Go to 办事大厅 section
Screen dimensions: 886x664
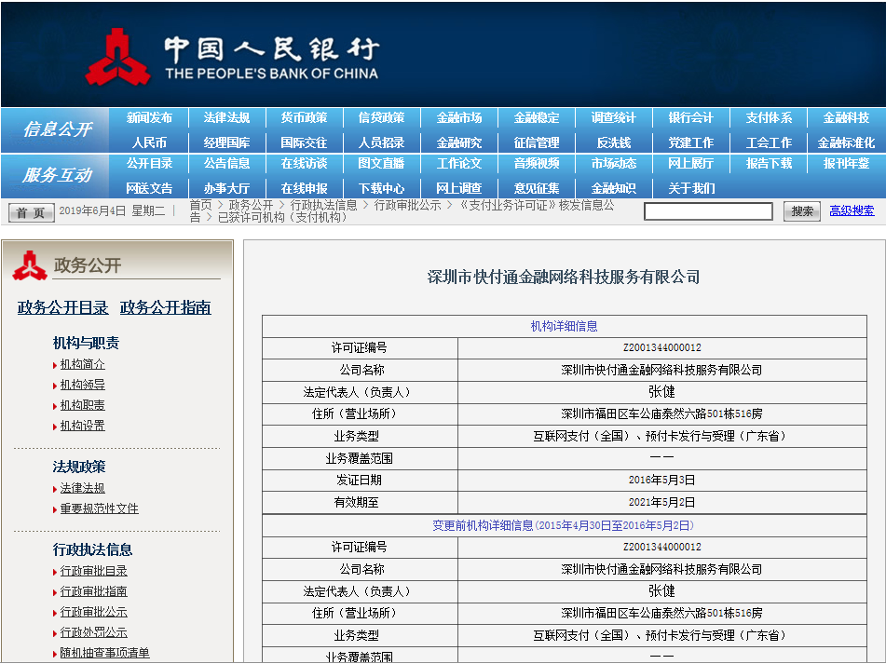[x=226, y=189]
